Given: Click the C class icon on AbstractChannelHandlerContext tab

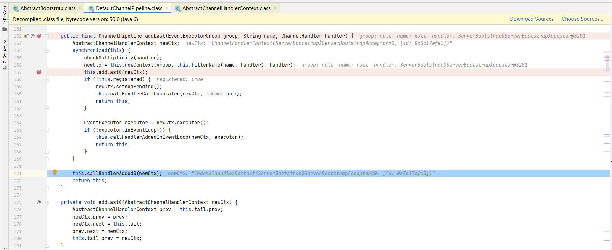Looking at the screenshot, I should (x=177, y=8).
